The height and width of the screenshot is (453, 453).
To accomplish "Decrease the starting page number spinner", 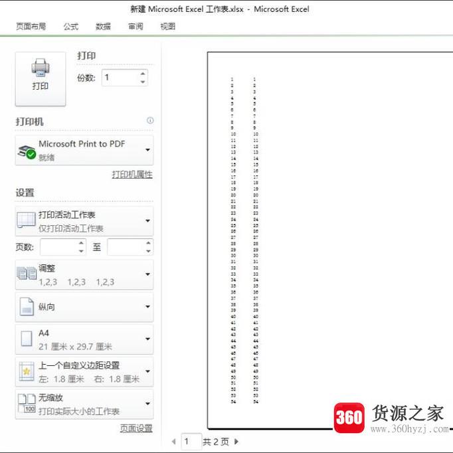I will click(81, 251).
